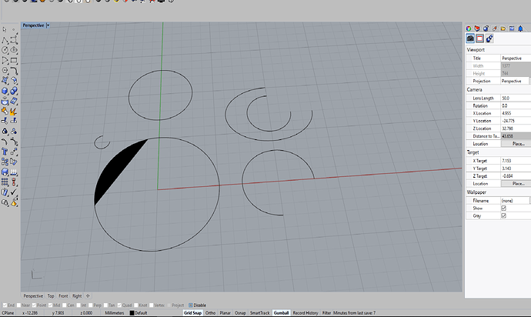Pick the Polyline tool
Screen dimensions: 531x317
pos(5,40)
